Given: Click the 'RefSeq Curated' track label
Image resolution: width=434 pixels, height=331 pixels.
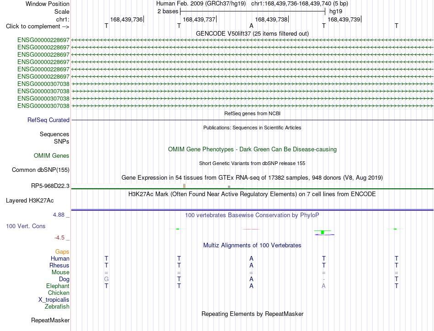Looking at the screenshot, I should [x=48, y=120].
